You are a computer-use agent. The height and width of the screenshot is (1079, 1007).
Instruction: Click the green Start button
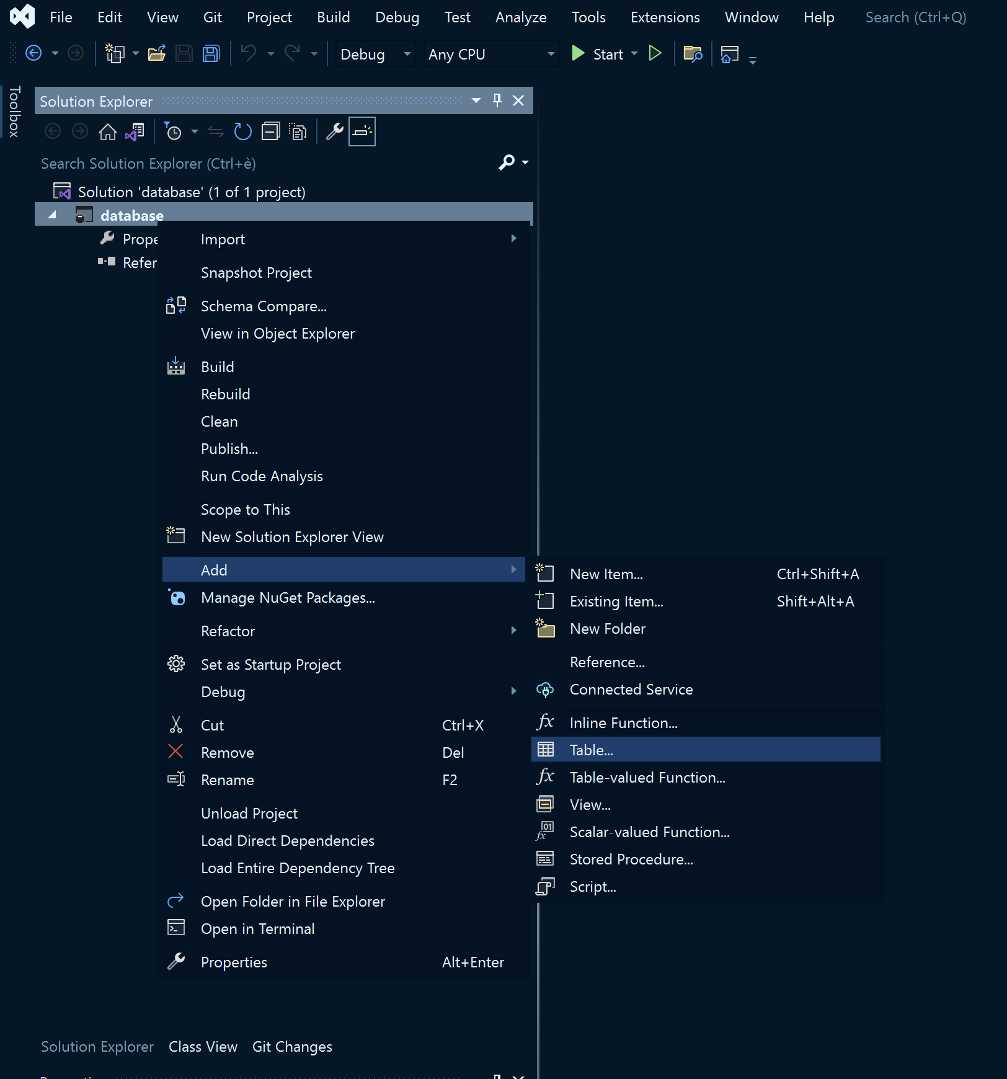[597, 55]
